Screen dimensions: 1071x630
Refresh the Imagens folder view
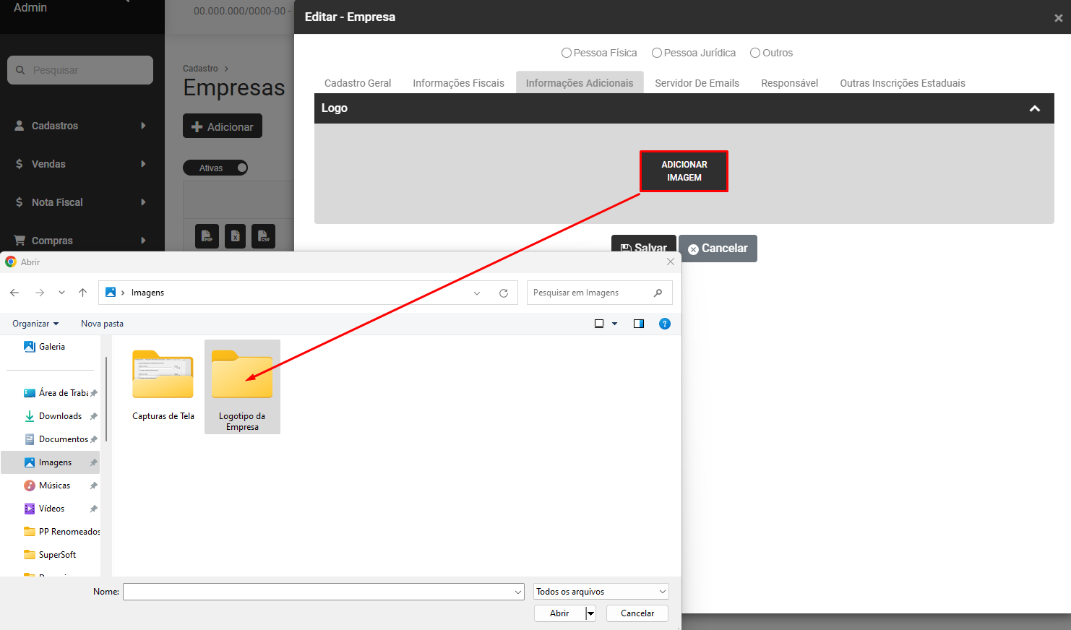(504, 293)
